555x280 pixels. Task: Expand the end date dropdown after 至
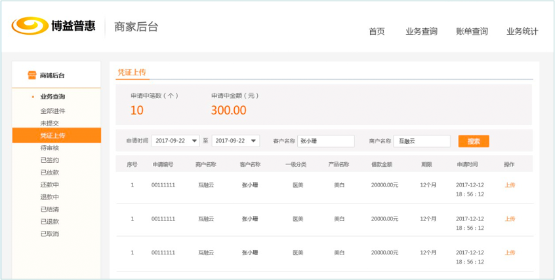[254, 141]
